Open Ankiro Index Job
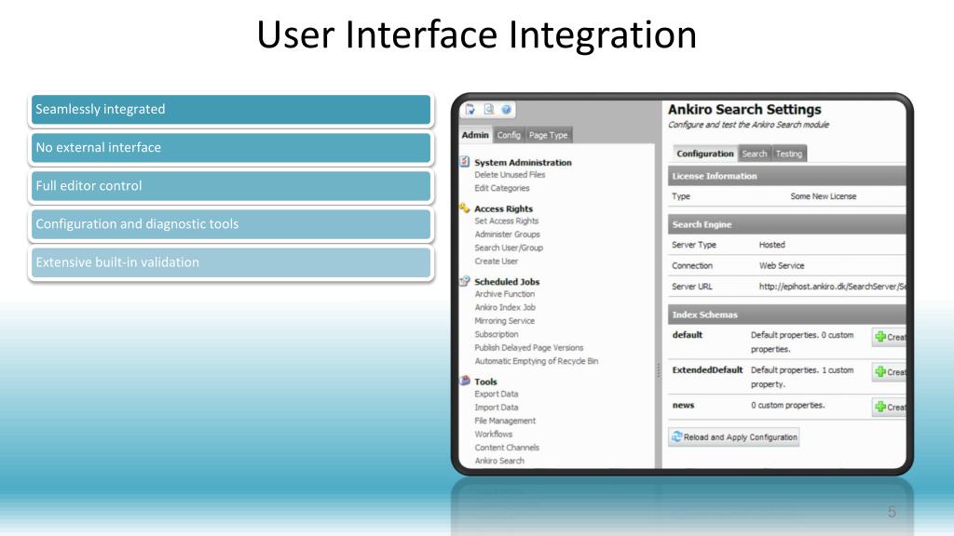Viewport: 954px width, 536px height. click(x=505, y=307)
